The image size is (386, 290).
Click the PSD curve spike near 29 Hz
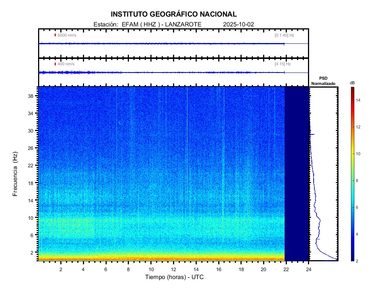[x=312, y=134]
